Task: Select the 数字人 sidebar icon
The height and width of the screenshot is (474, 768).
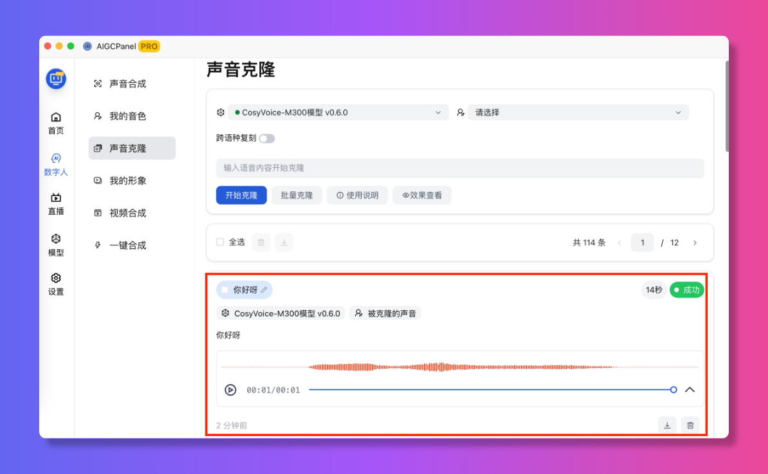Action: (56, 165)
